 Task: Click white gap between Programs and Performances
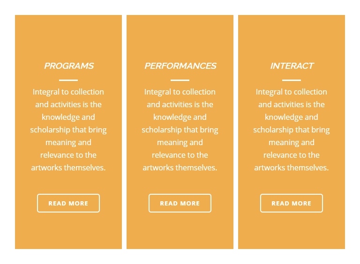[x=124, y=132]
